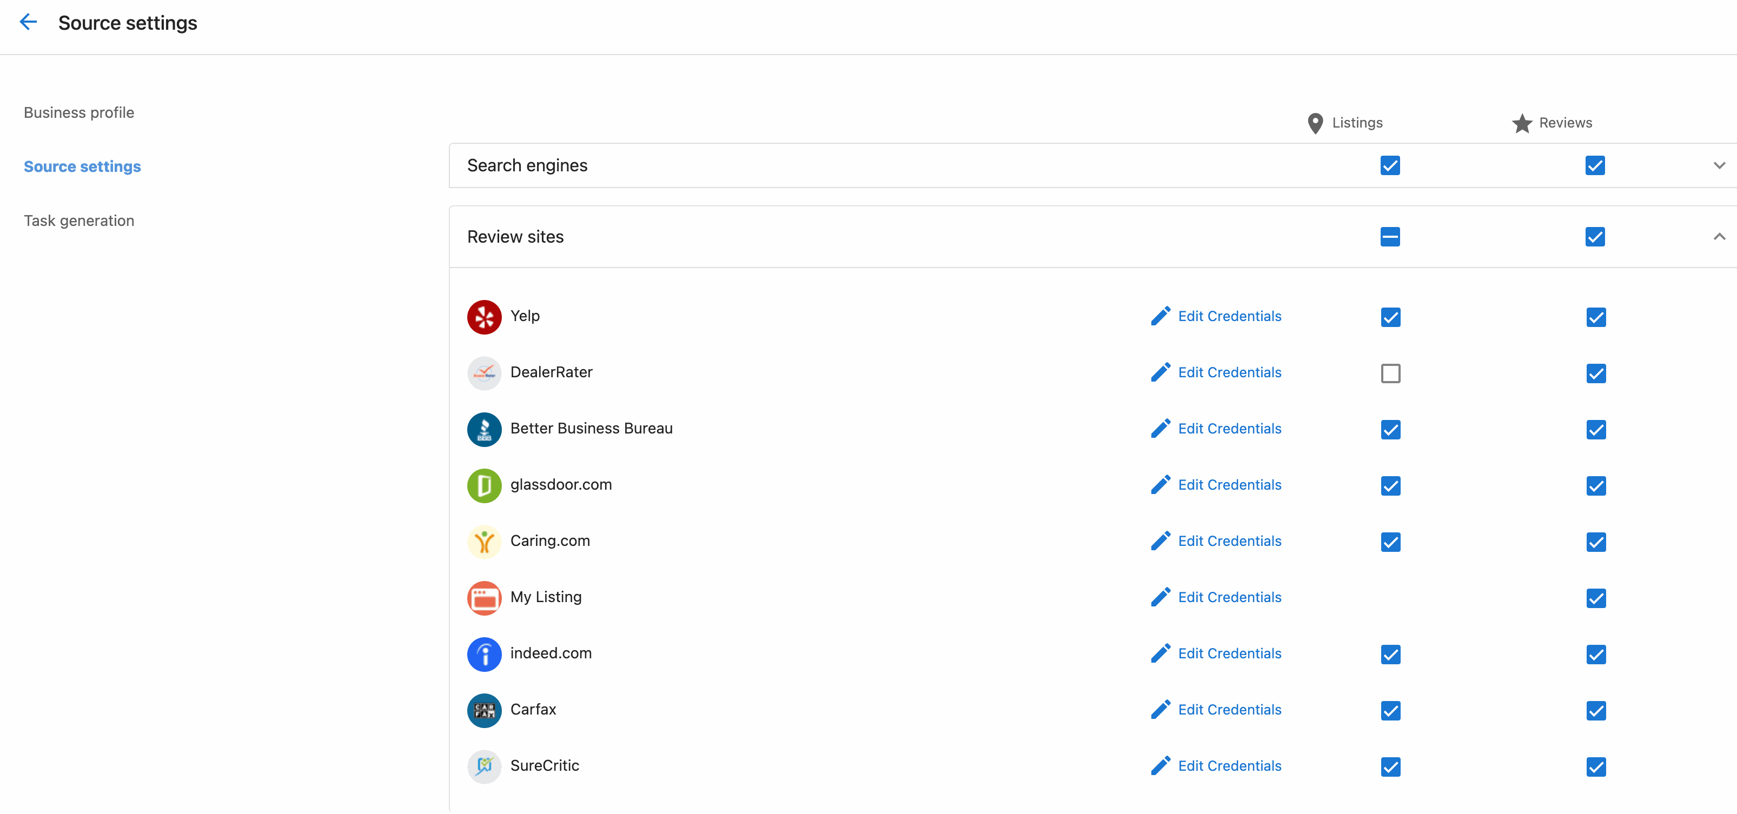Click the indeed.com logo icon
1737x814 pixels.
pyautogui.click(x=484, y=653)
